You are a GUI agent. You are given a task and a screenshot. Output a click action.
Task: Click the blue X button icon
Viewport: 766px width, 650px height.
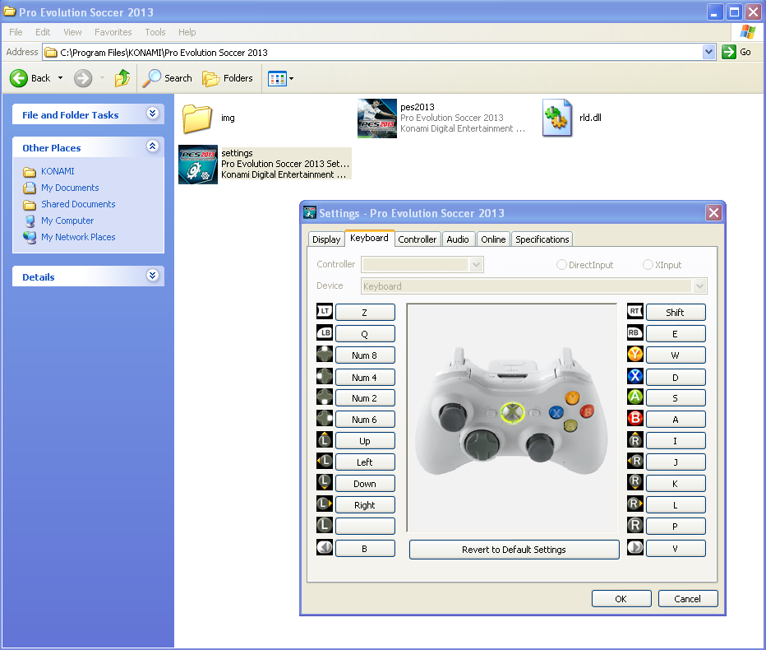tap(635, 376)
